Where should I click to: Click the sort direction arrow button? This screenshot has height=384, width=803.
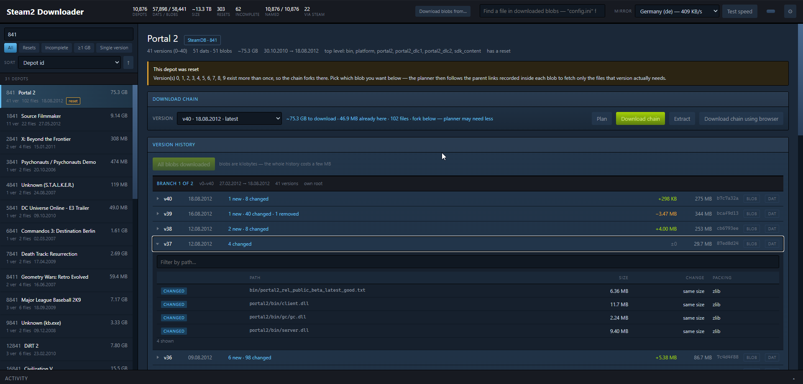(x=128, y=63)
